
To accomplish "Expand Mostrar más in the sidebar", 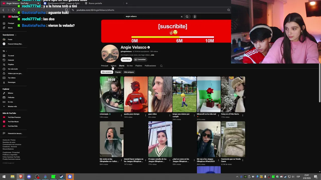I will pyautogui.click(x=12, y=106).
